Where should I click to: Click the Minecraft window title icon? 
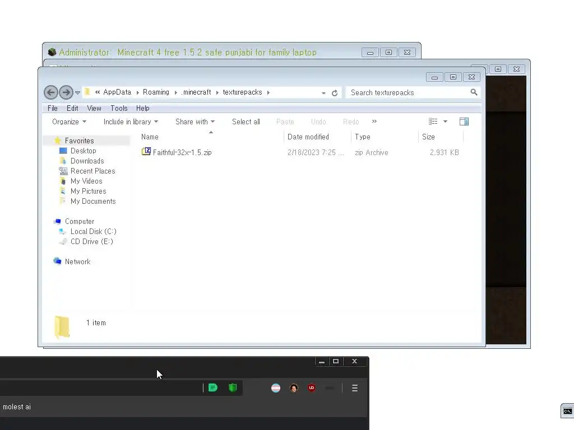coord(52,52)
